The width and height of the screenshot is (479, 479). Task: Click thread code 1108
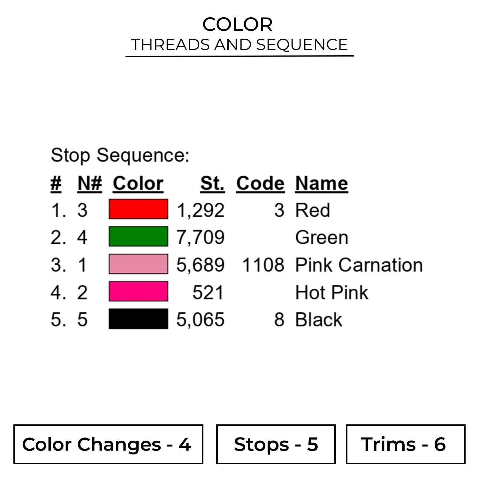click(263, 265)
